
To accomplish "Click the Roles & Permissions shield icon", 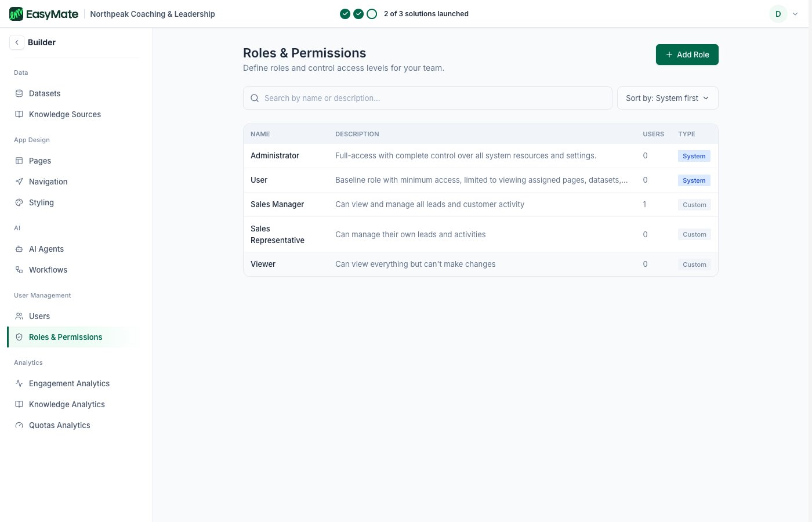I will click(19, 337).
